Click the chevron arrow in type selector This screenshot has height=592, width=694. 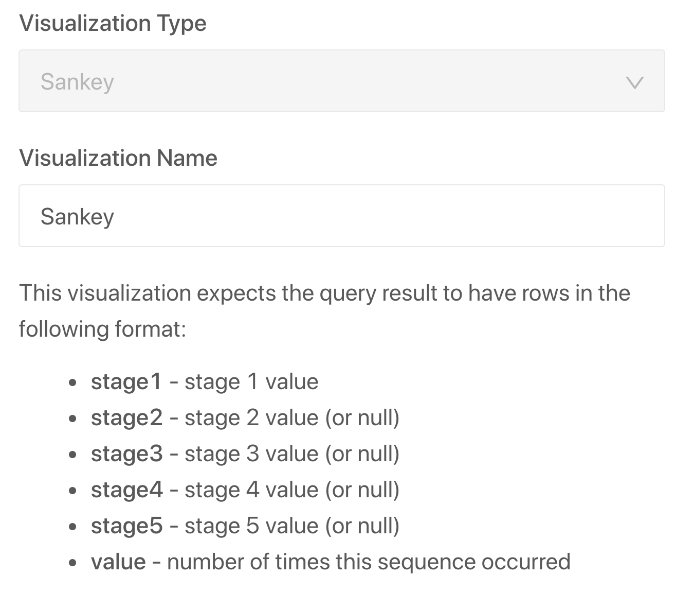(x=635, y=82)
